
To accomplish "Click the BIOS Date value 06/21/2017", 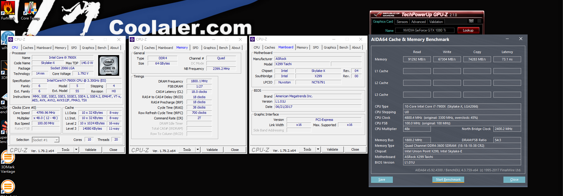I will [x=318, y=107].
